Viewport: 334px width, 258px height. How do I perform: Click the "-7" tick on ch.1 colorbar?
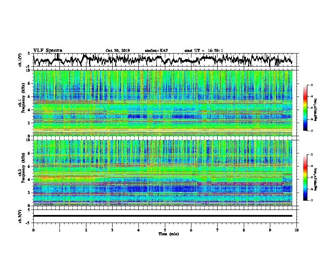coord(311,131)
